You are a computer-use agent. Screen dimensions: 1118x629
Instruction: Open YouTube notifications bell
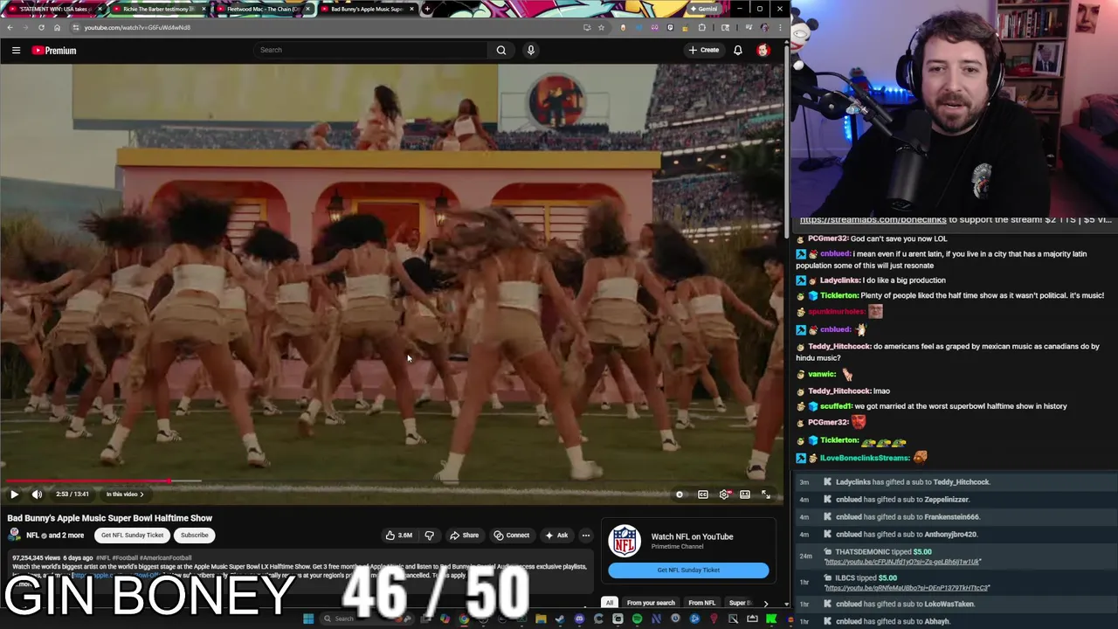click(738, 50)
